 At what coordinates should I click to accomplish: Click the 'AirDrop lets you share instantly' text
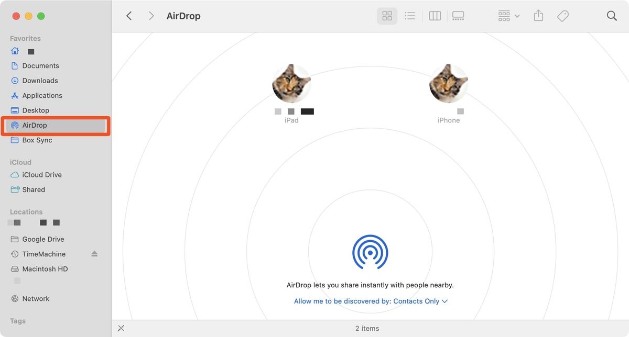370,285
